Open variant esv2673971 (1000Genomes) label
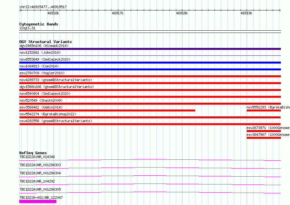The width and height of the screenshot is (290, 205). click(x=268, y=128)
